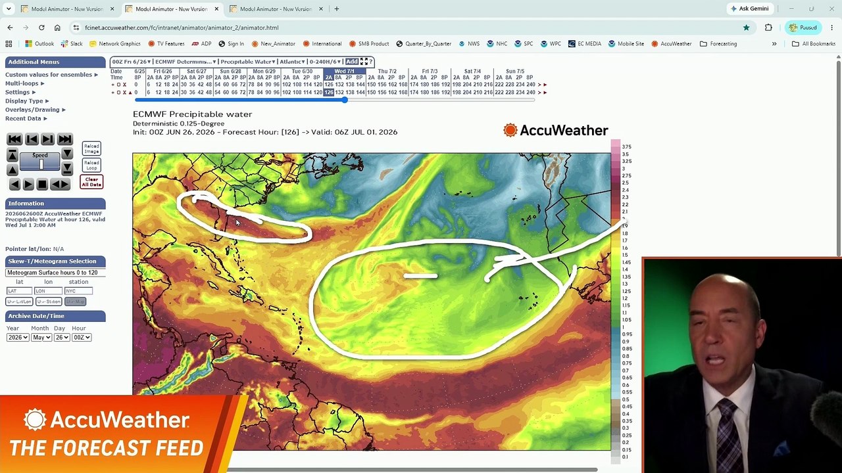Screen dimensions: 842x473
Task: Click the Use Station button
Action: point(48,302)
